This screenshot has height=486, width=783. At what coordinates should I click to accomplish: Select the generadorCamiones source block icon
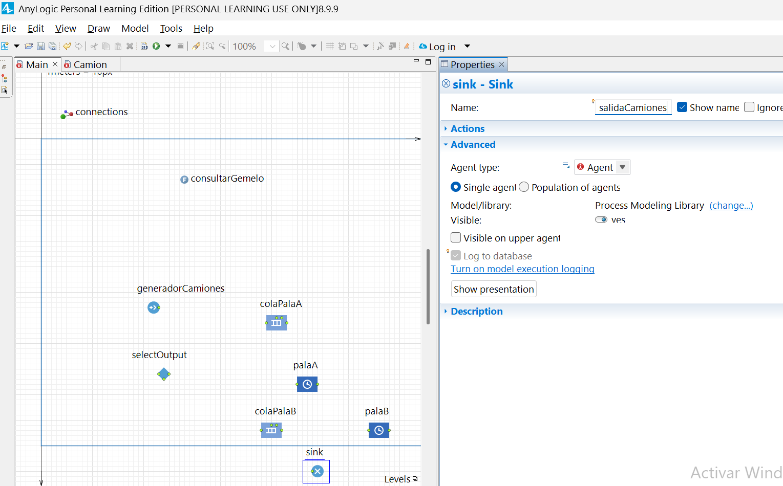point(154,307)
